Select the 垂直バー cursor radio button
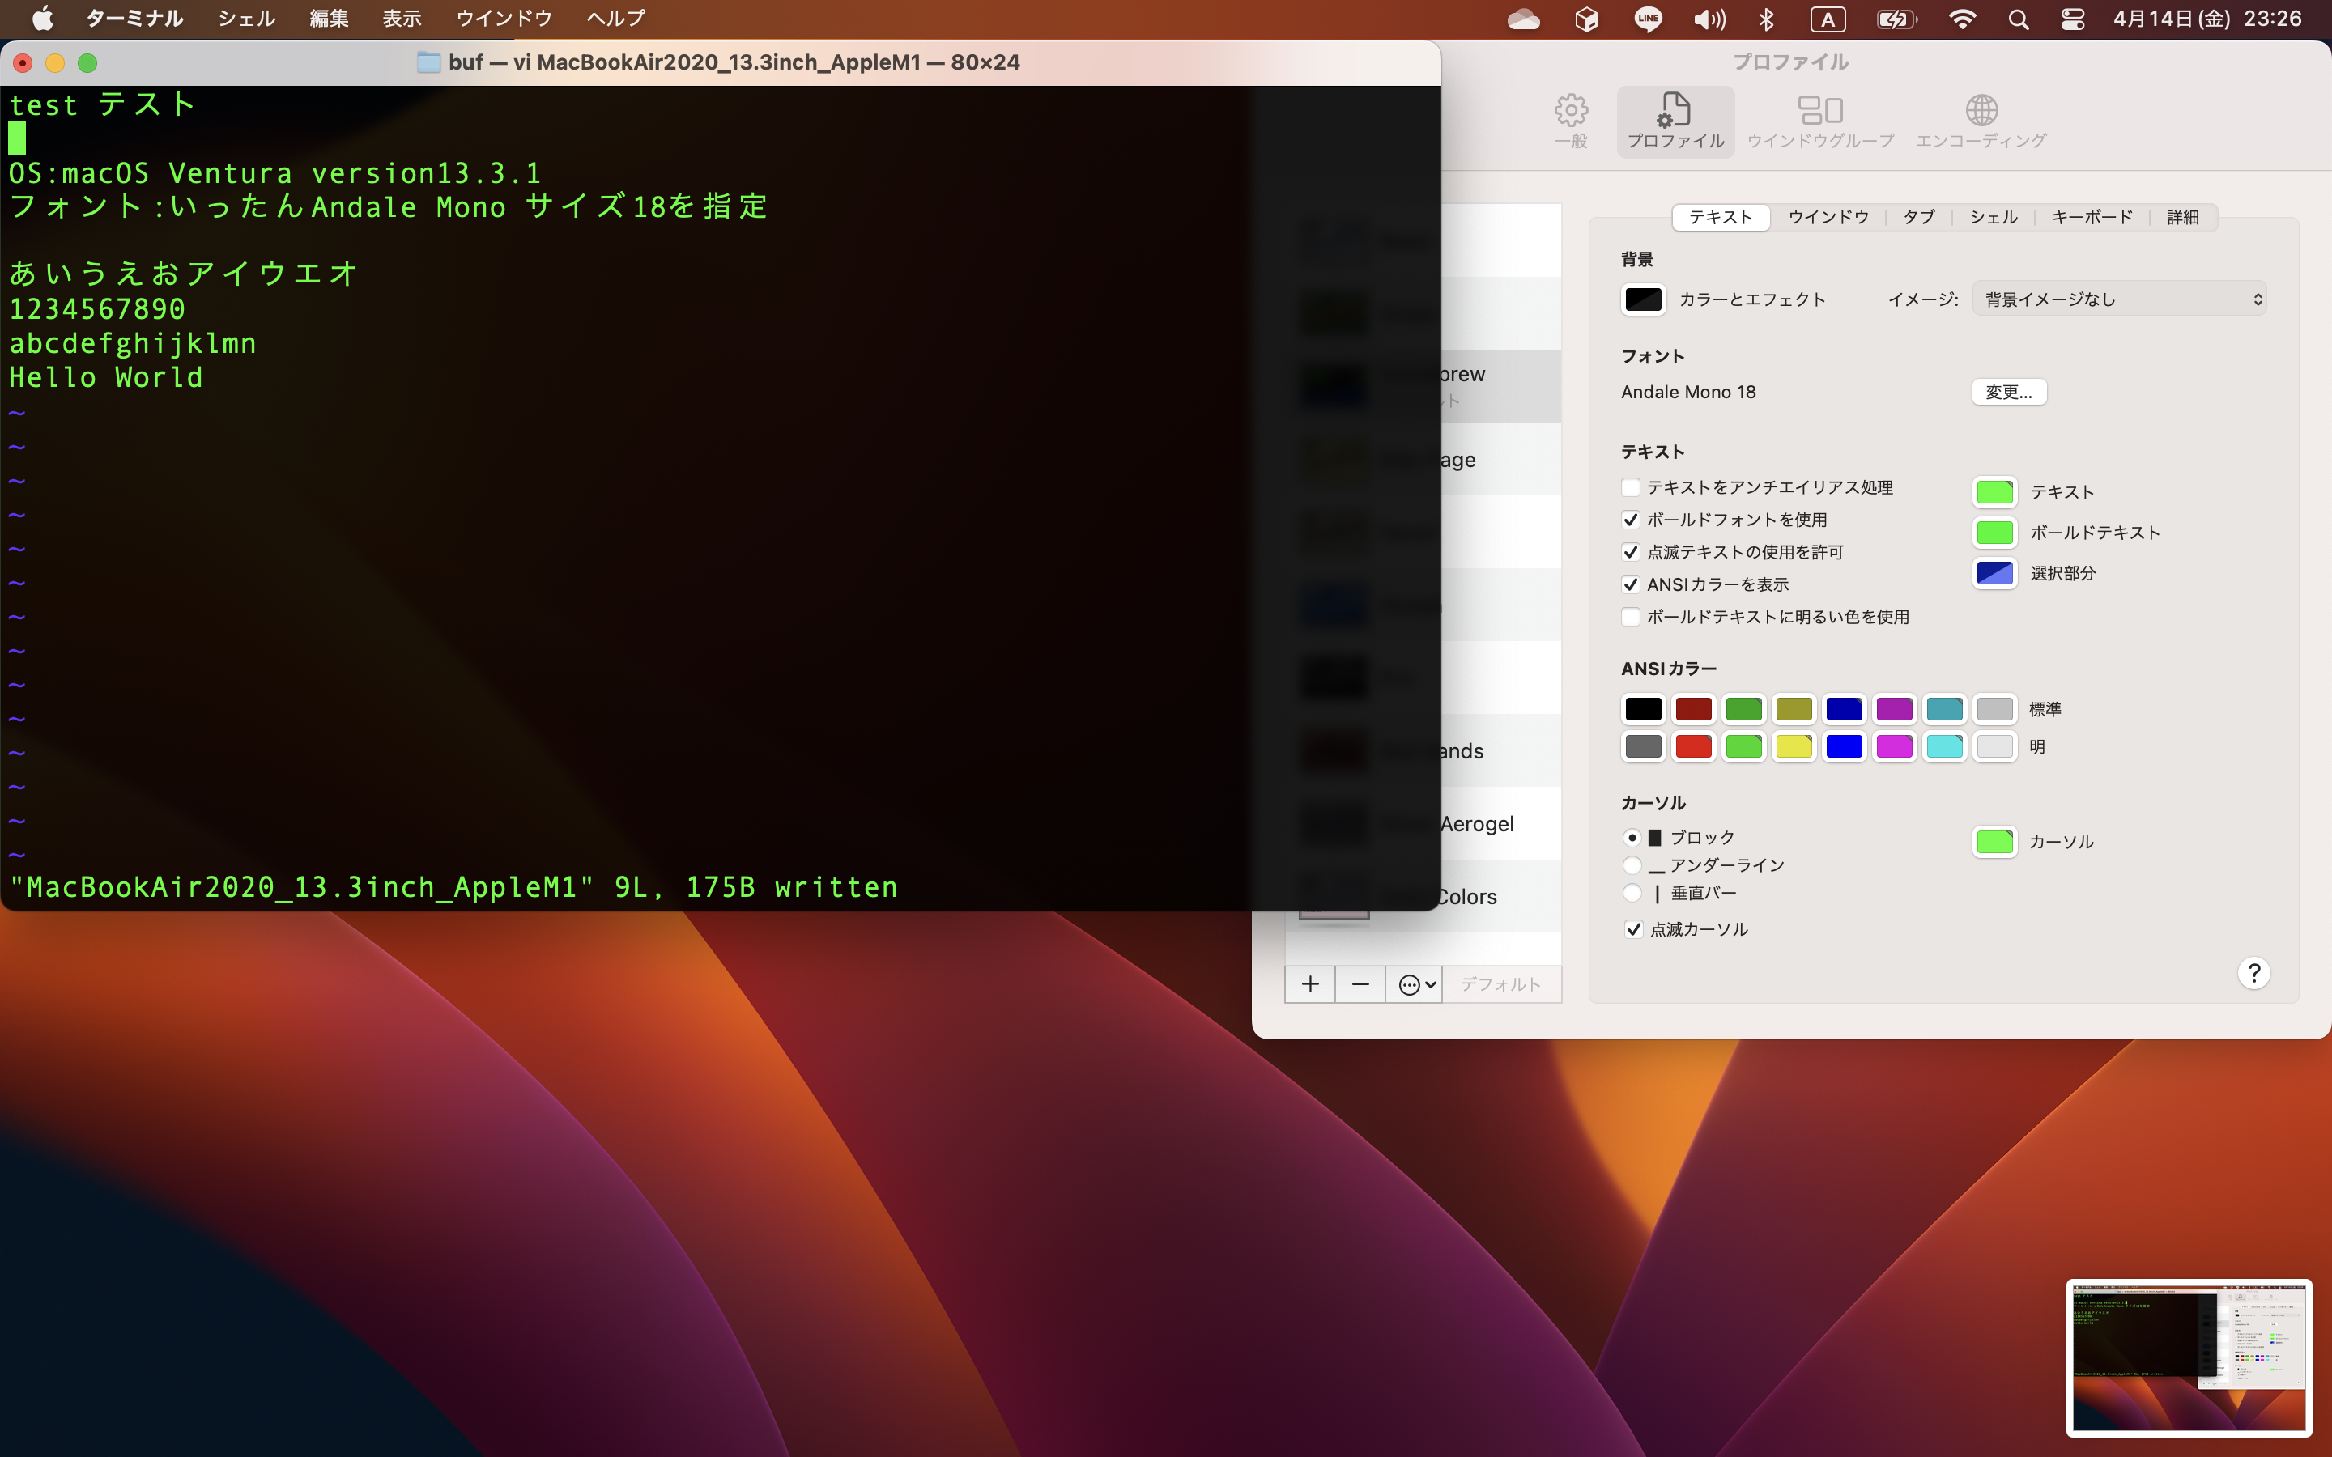This screenshot has height=1457, width=2332. [1632, 894]
